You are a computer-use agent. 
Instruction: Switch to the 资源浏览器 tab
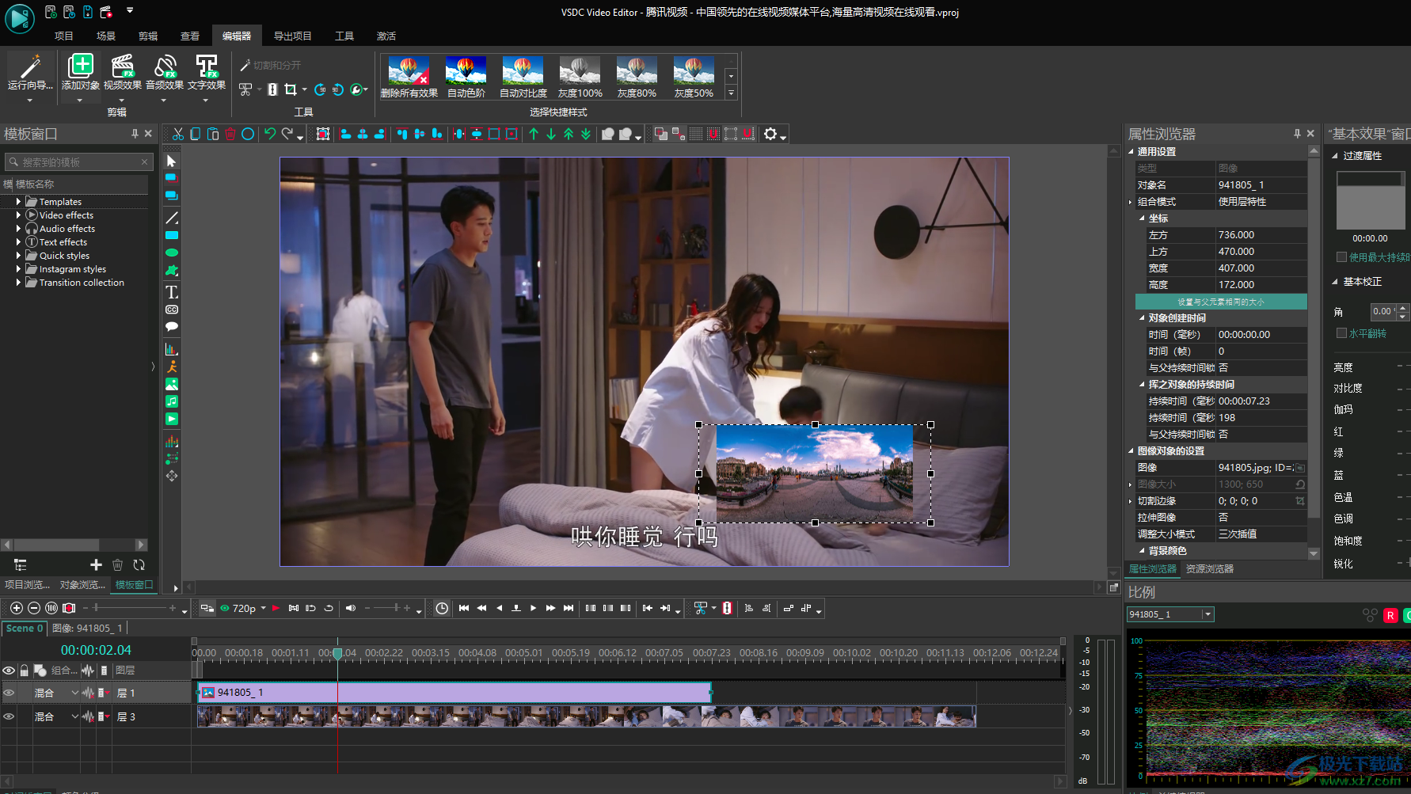click(1209, 568)
